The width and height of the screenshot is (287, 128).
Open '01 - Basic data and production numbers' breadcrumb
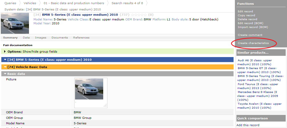point(74,3)
